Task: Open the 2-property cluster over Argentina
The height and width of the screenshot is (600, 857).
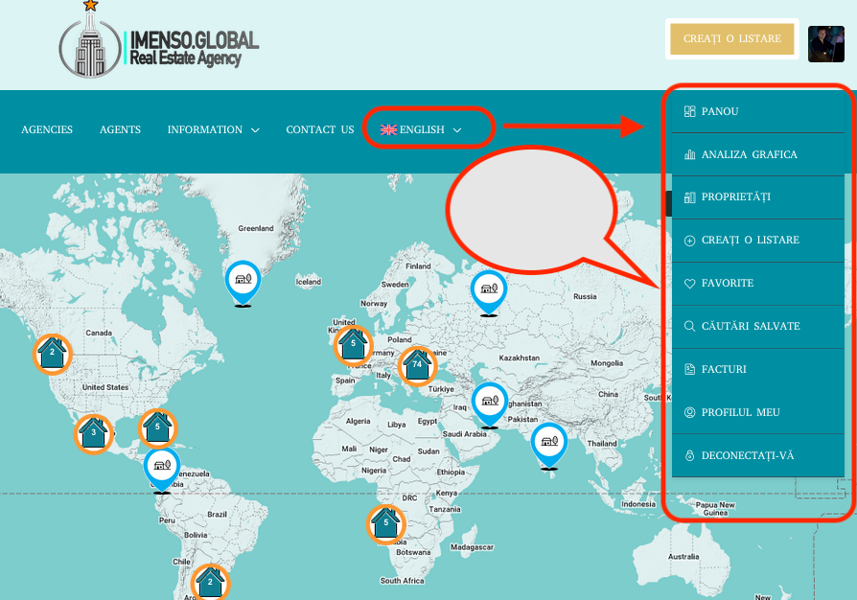Action: (210, 584)
